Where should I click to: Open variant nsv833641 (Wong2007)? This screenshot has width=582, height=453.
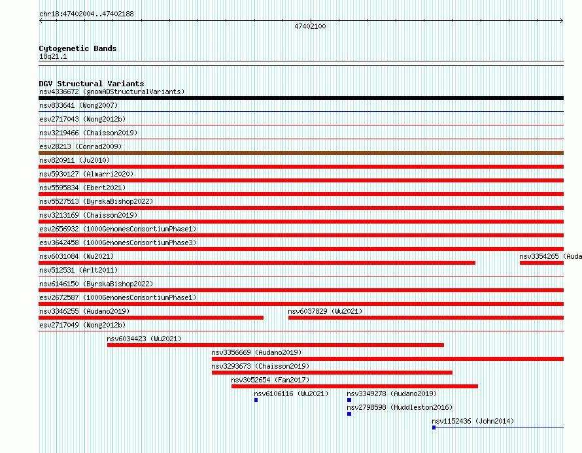point(78,105)
